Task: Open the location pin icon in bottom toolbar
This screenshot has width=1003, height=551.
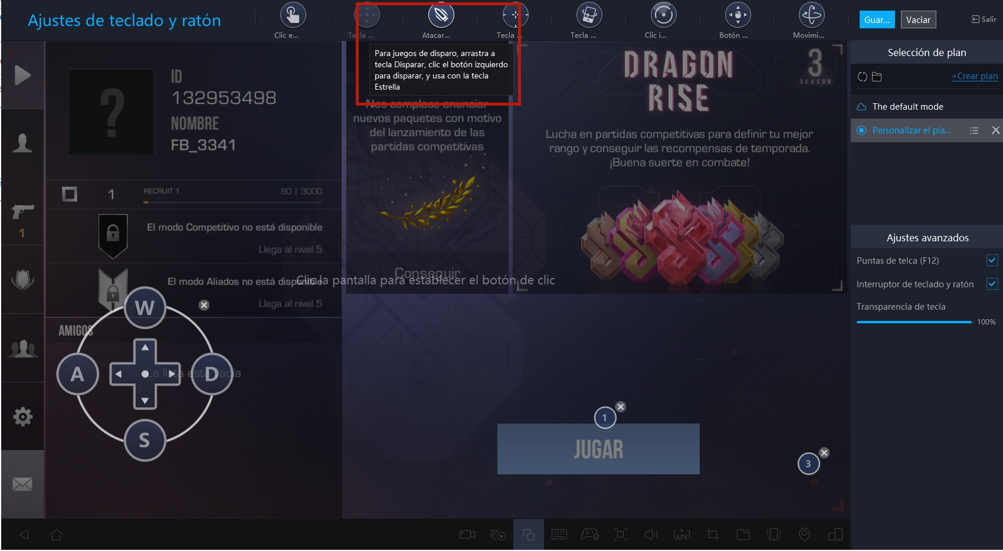Action: (804, 534)
